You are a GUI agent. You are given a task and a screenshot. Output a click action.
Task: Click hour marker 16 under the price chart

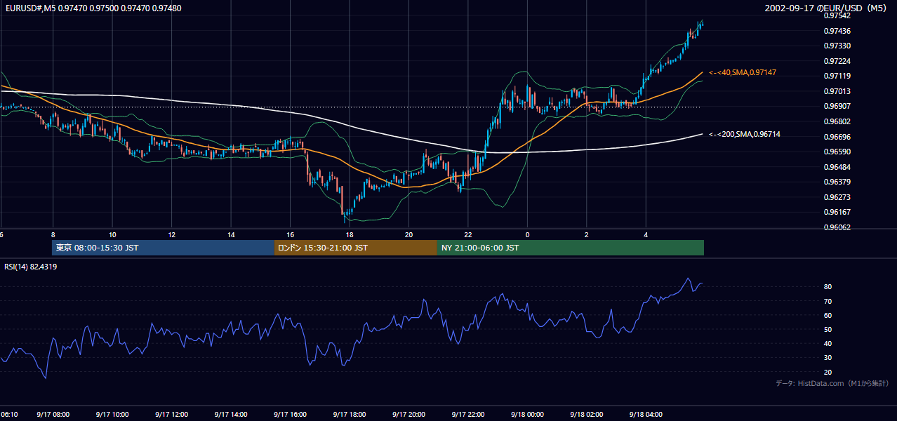pyautogui.click(x=290, y=234)
